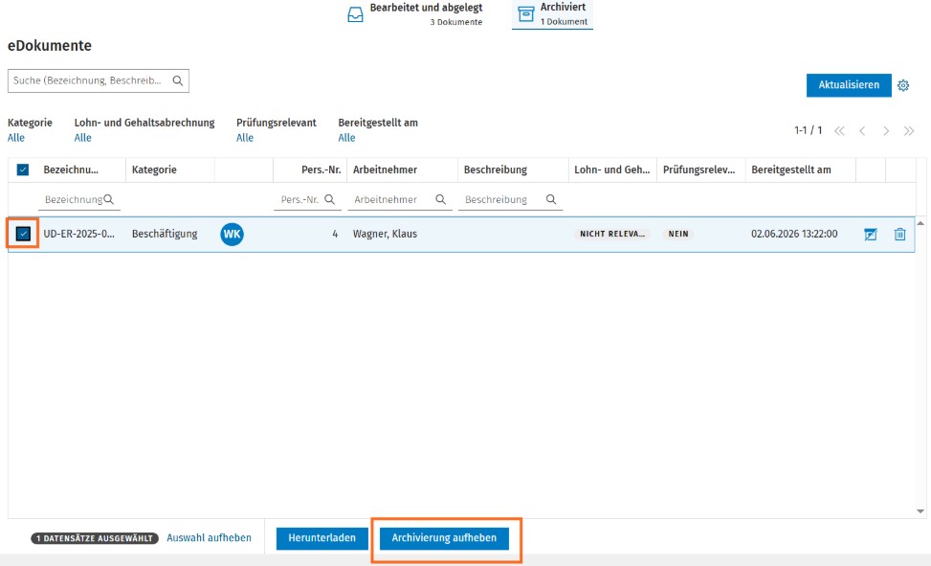Open the Lohn- und Gehaltsabrechnung filter dropdown
This screenshot has height=566, width=931.
pyautogui.click(x=82, y=138)
